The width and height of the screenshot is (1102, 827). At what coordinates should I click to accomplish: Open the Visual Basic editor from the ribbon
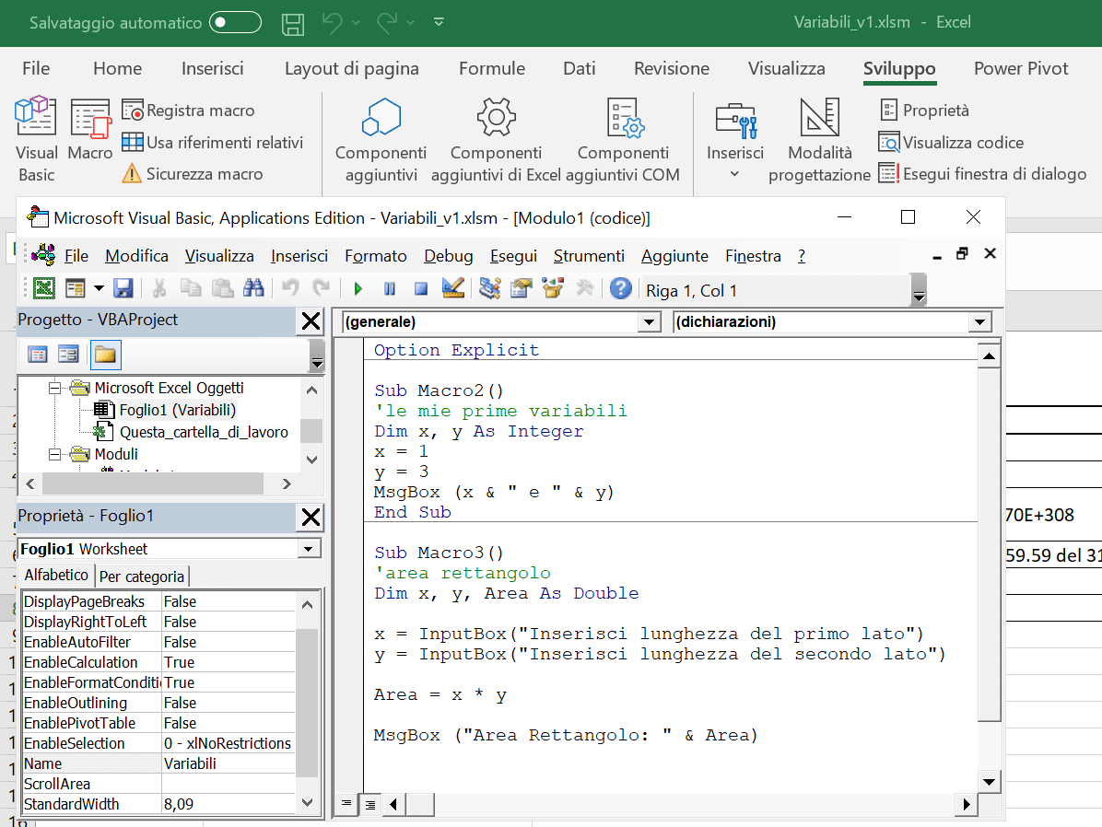coord(36,138)
